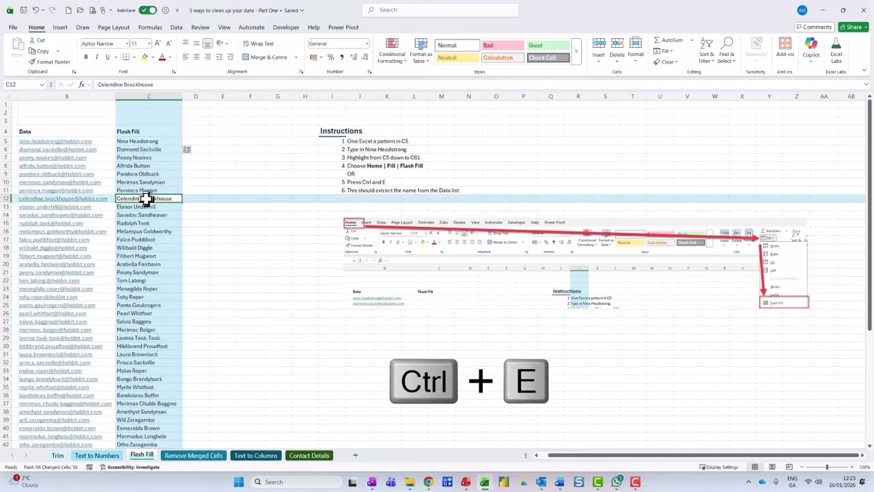Image resolution: width=874 pixels, height=492 pixels.
Task: Add a new sheet with plus button
Action: (354, 455)
